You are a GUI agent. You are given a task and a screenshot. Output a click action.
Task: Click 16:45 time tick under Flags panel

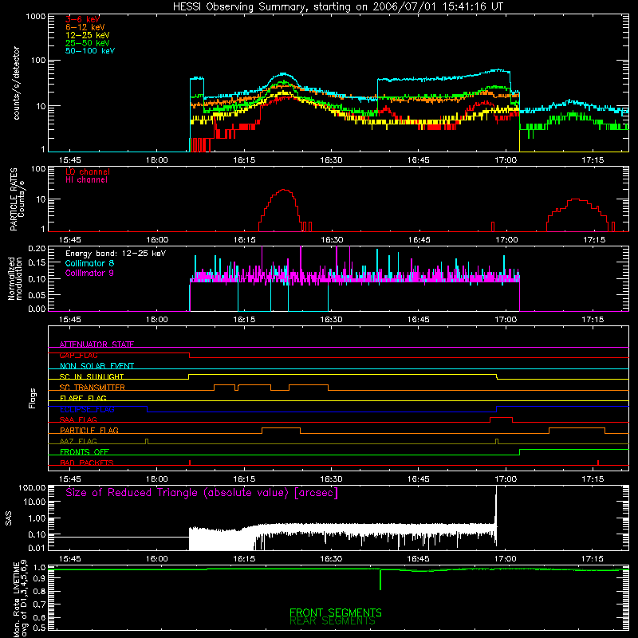point(418,479)
